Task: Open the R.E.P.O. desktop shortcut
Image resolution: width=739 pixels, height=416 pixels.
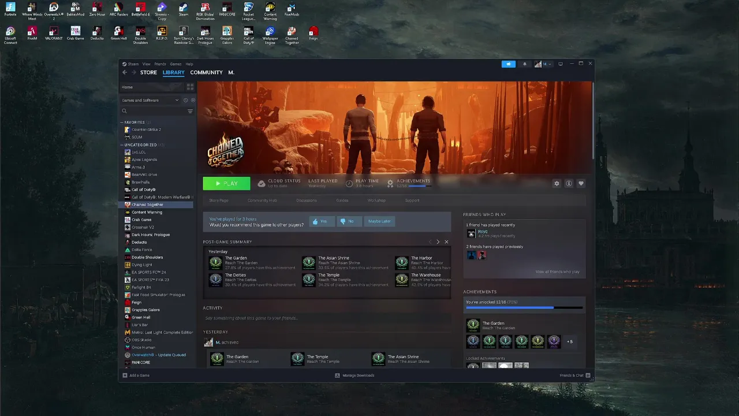Action: pyautogui.click(x=162, y=34)
